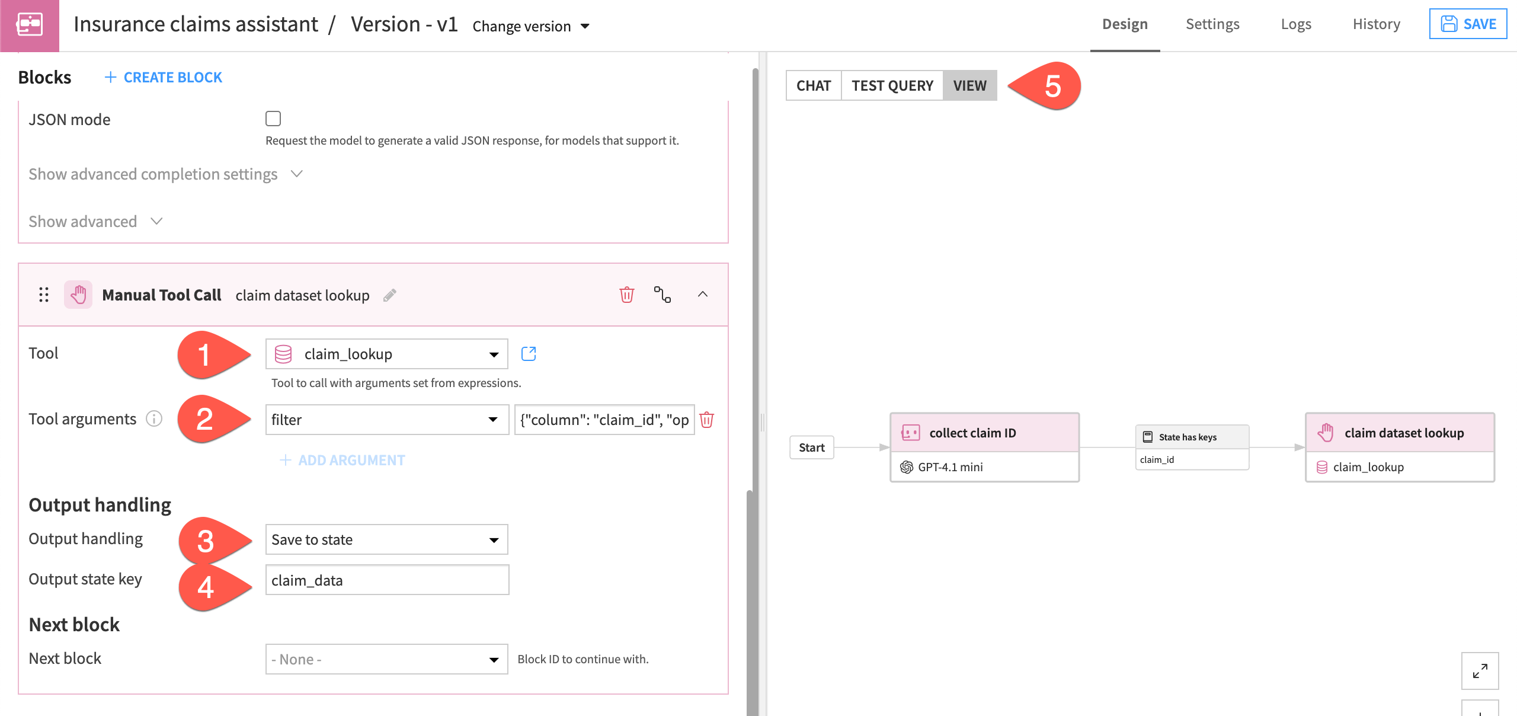Click the database icon in claim_lookup selector
This screenshot has height=716, width=1517.
click(283, 353)
